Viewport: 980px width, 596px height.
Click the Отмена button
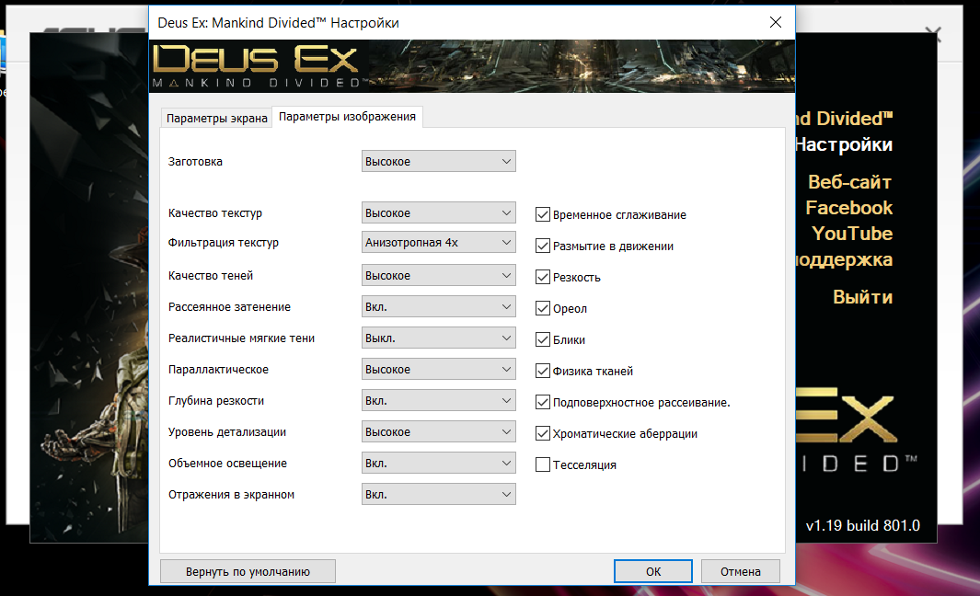tap(741, 572)
